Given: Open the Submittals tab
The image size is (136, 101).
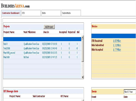Looking at the screenshot, I should point(71,13).
